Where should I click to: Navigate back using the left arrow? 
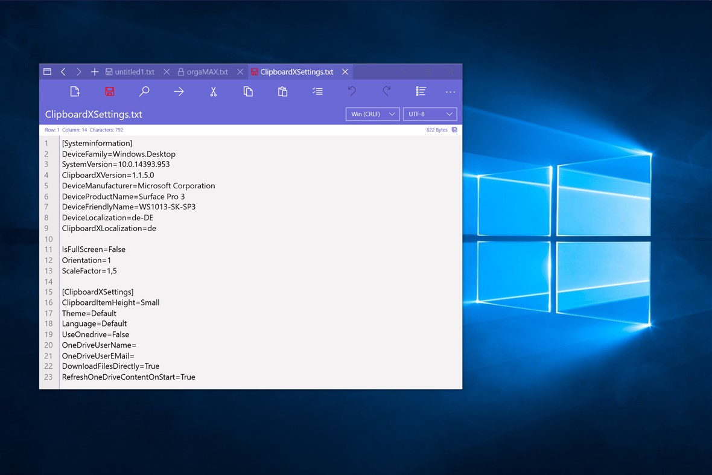[63, 71]
